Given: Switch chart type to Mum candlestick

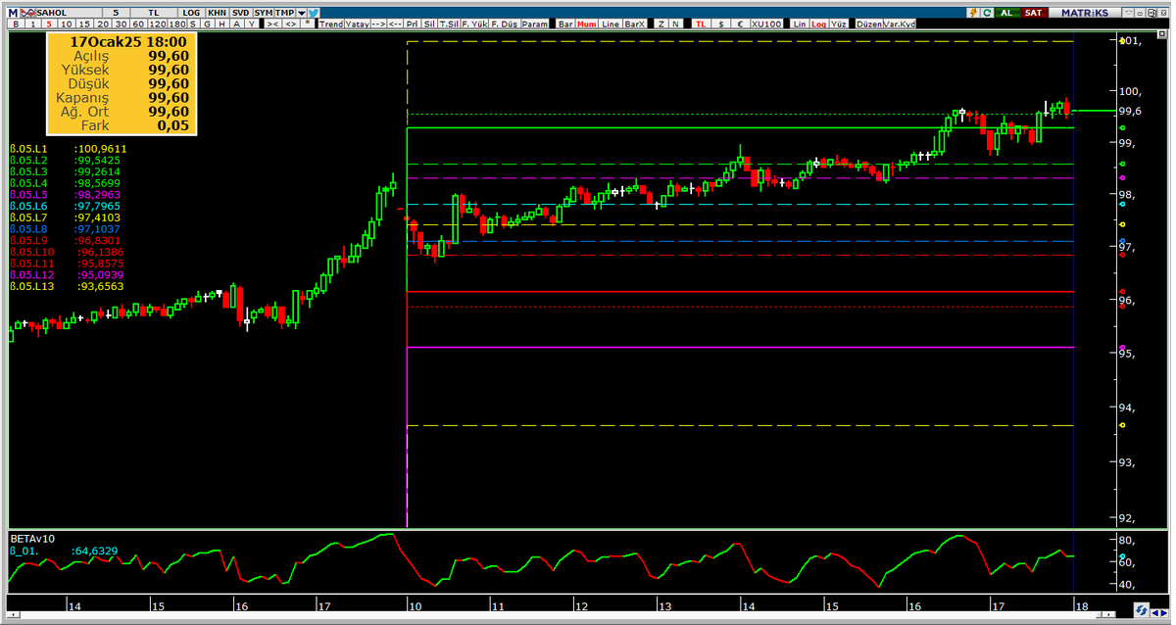Looking at the screenshot, I should [587, 24].
